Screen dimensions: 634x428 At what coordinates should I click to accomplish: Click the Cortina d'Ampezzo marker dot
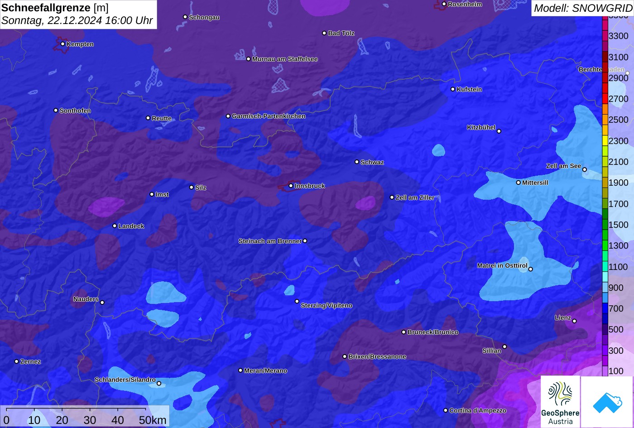[446, 410]
